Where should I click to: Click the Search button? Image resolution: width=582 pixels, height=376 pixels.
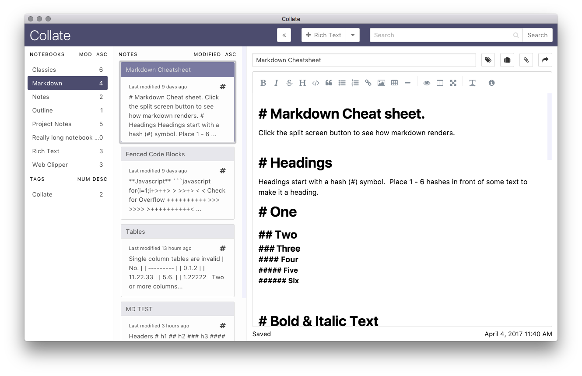[537, 35]
